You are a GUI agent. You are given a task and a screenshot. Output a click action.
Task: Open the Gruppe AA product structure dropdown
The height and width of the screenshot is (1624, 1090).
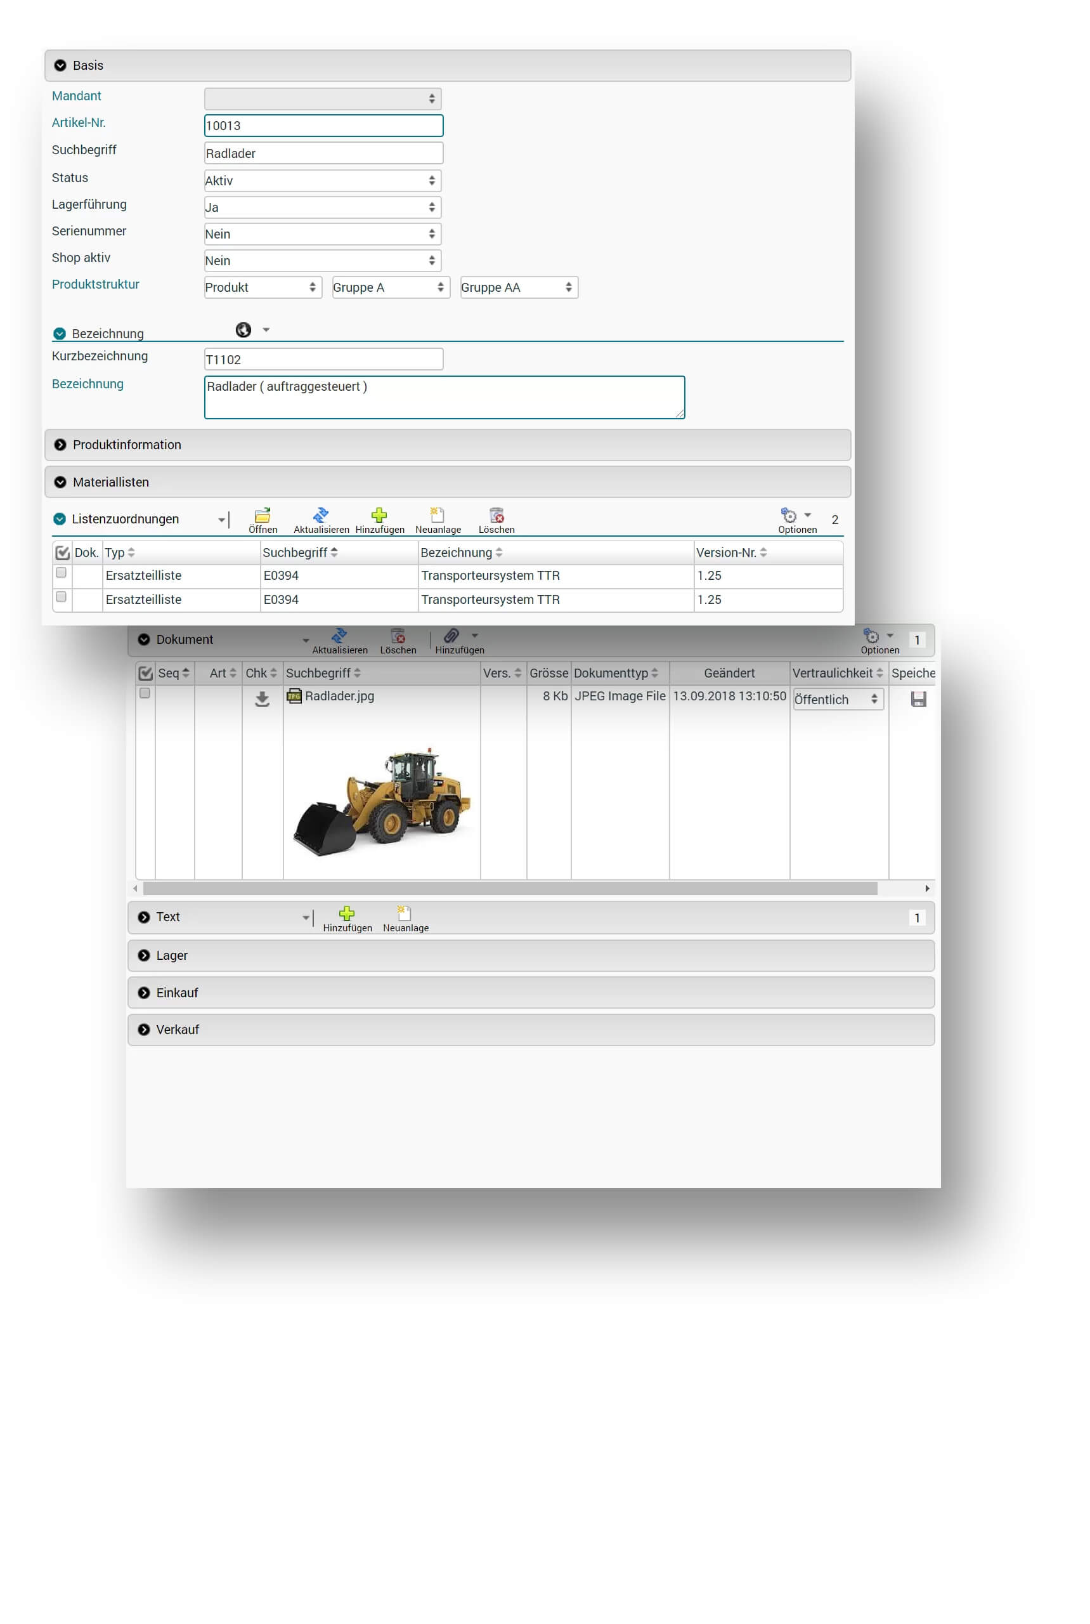(x=519, y=287)
